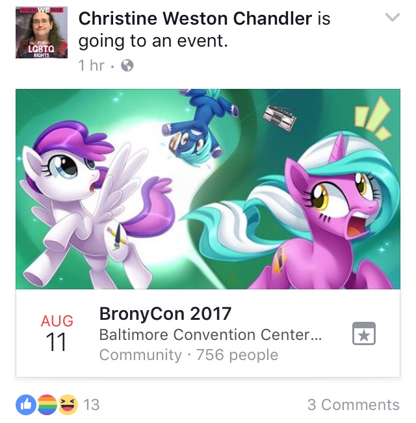Viewport: 416px width, 423px height.
Task: Click the boombox in the event image
Action: [x=279, y=118]
